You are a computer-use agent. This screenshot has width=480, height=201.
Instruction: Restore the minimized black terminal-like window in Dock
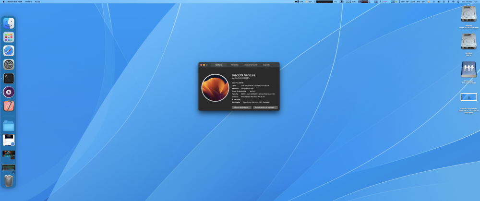point(9,167)
